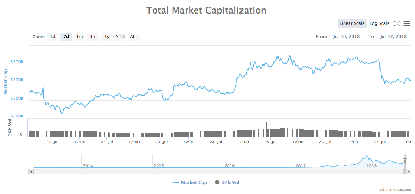Image resolution: width=415 pixels, height=194 pixels.
Task: Choose the 1y zoom option
Action: [107, 37]
